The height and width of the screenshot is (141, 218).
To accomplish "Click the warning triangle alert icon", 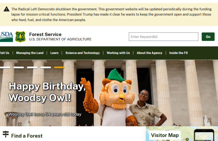I will click(x=7, y=9).
